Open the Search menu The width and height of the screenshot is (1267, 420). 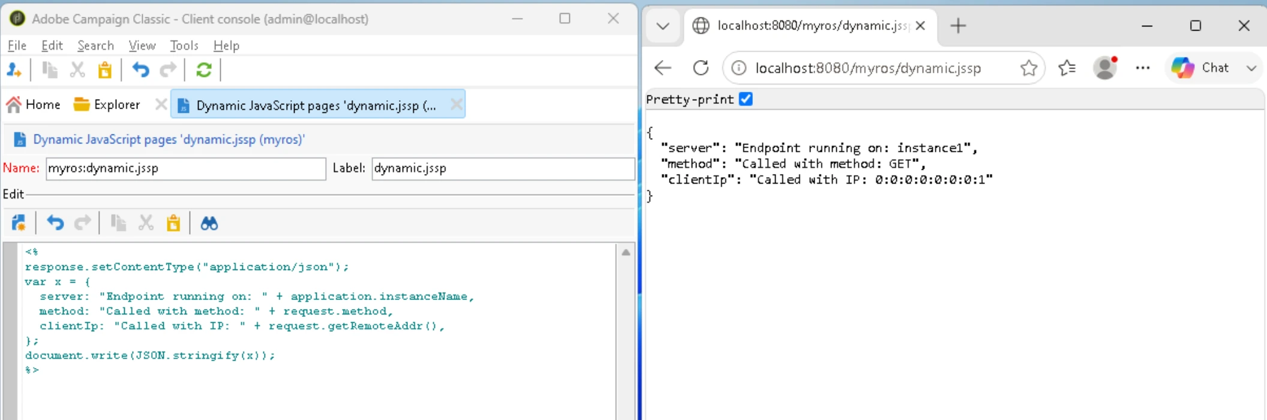(95, 46)
